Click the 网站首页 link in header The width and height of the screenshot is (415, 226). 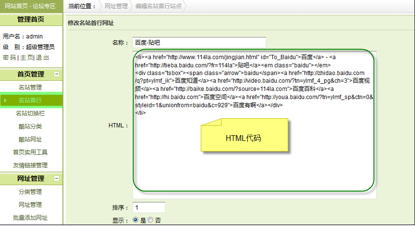(x=16, y=6)
